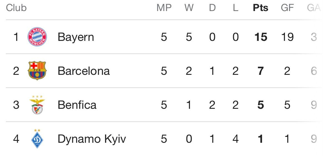
Task: Click Barcelona's 7 points value
Action: (x=261, y=71)
